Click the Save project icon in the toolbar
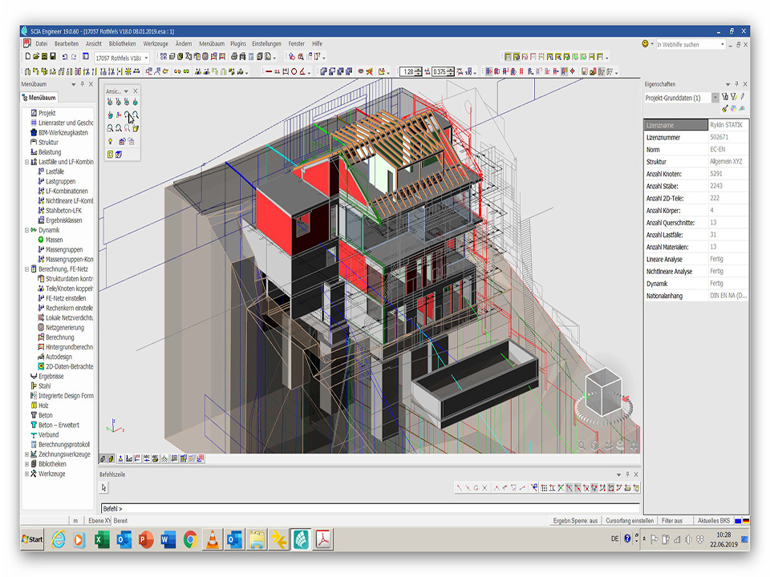Viewport: 770px width, 577px height. [x=53, y=57]
